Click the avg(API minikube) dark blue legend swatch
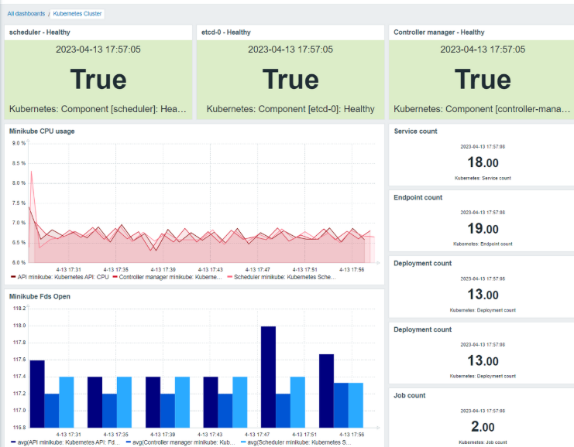The image size is (574, 447). (13, 442)
